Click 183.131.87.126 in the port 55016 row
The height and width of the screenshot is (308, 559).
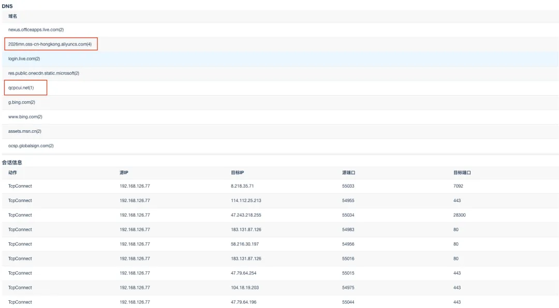click(246, 258)
